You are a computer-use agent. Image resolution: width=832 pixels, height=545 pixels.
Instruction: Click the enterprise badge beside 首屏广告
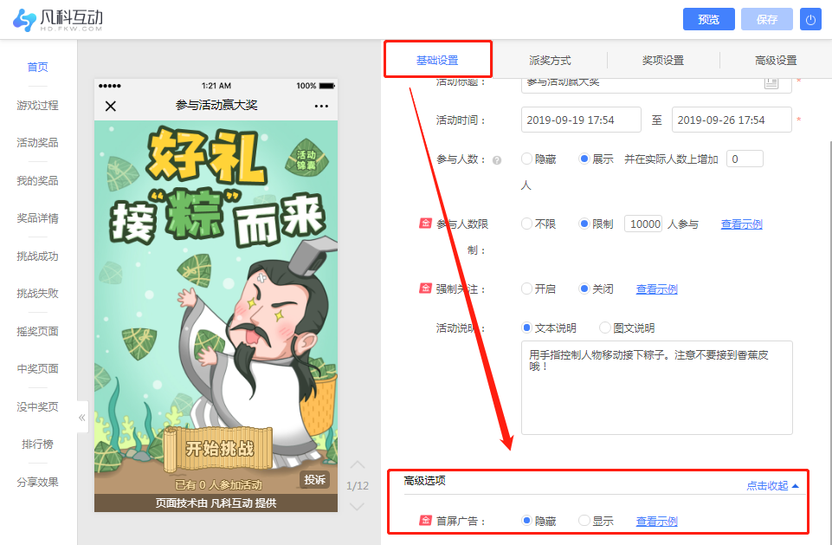[x=426, y=521]
